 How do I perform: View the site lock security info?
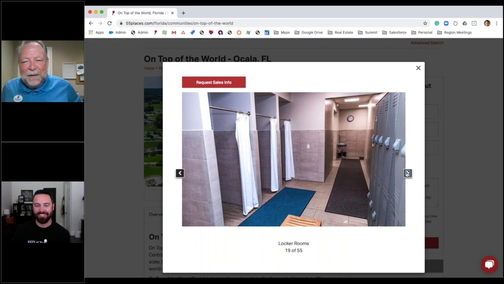(121, 23)
